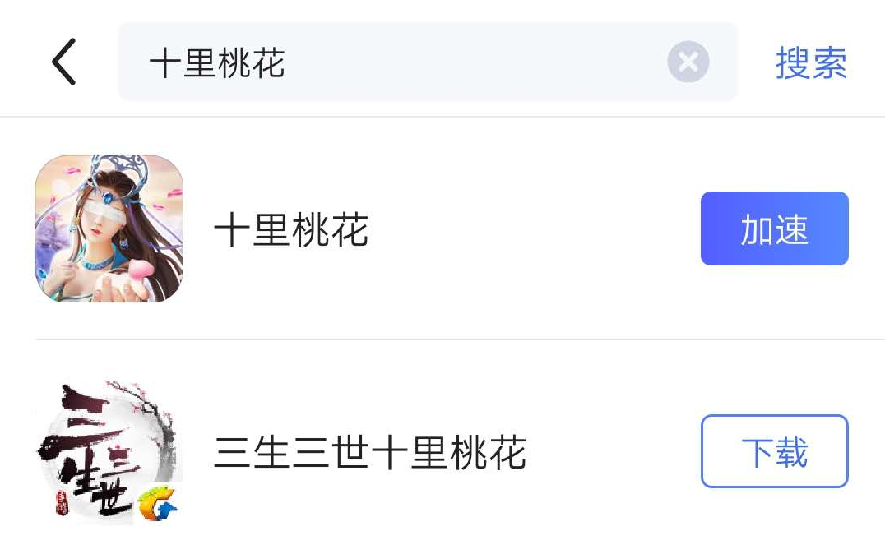This screenshot has width=885, height=554.
Task: Go back using the left arrow
Action: pos(64,62)
